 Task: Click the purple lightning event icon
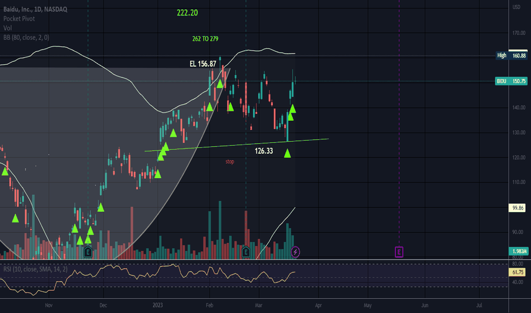[x=295, y=252]
